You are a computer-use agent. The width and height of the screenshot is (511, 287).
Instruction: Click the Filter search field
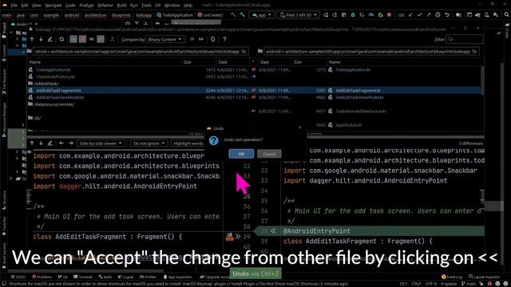pos(465,39)
